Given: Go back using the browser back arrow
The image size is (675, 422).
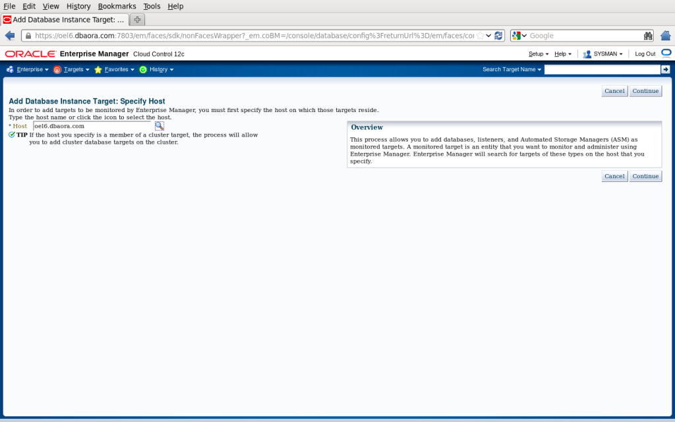Looking at the screenshot, I should 10,36.
